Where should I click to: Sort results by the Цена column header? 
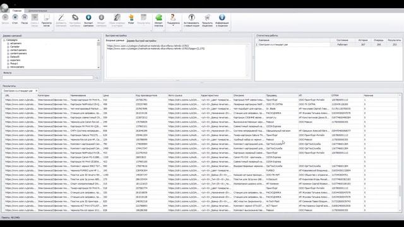[118, 95]
